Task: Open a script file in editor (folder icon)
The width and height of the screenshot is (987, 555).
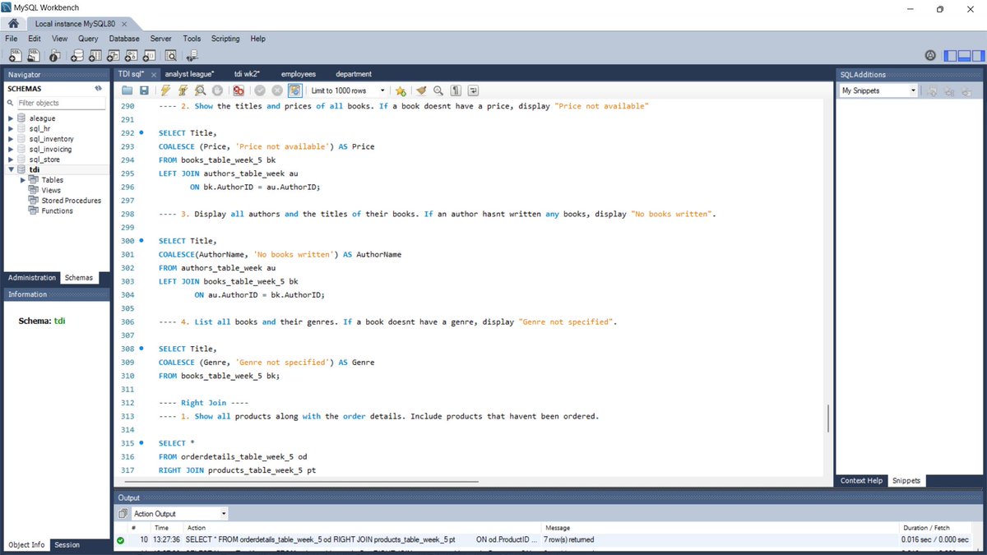Action: tap(127, 90)
